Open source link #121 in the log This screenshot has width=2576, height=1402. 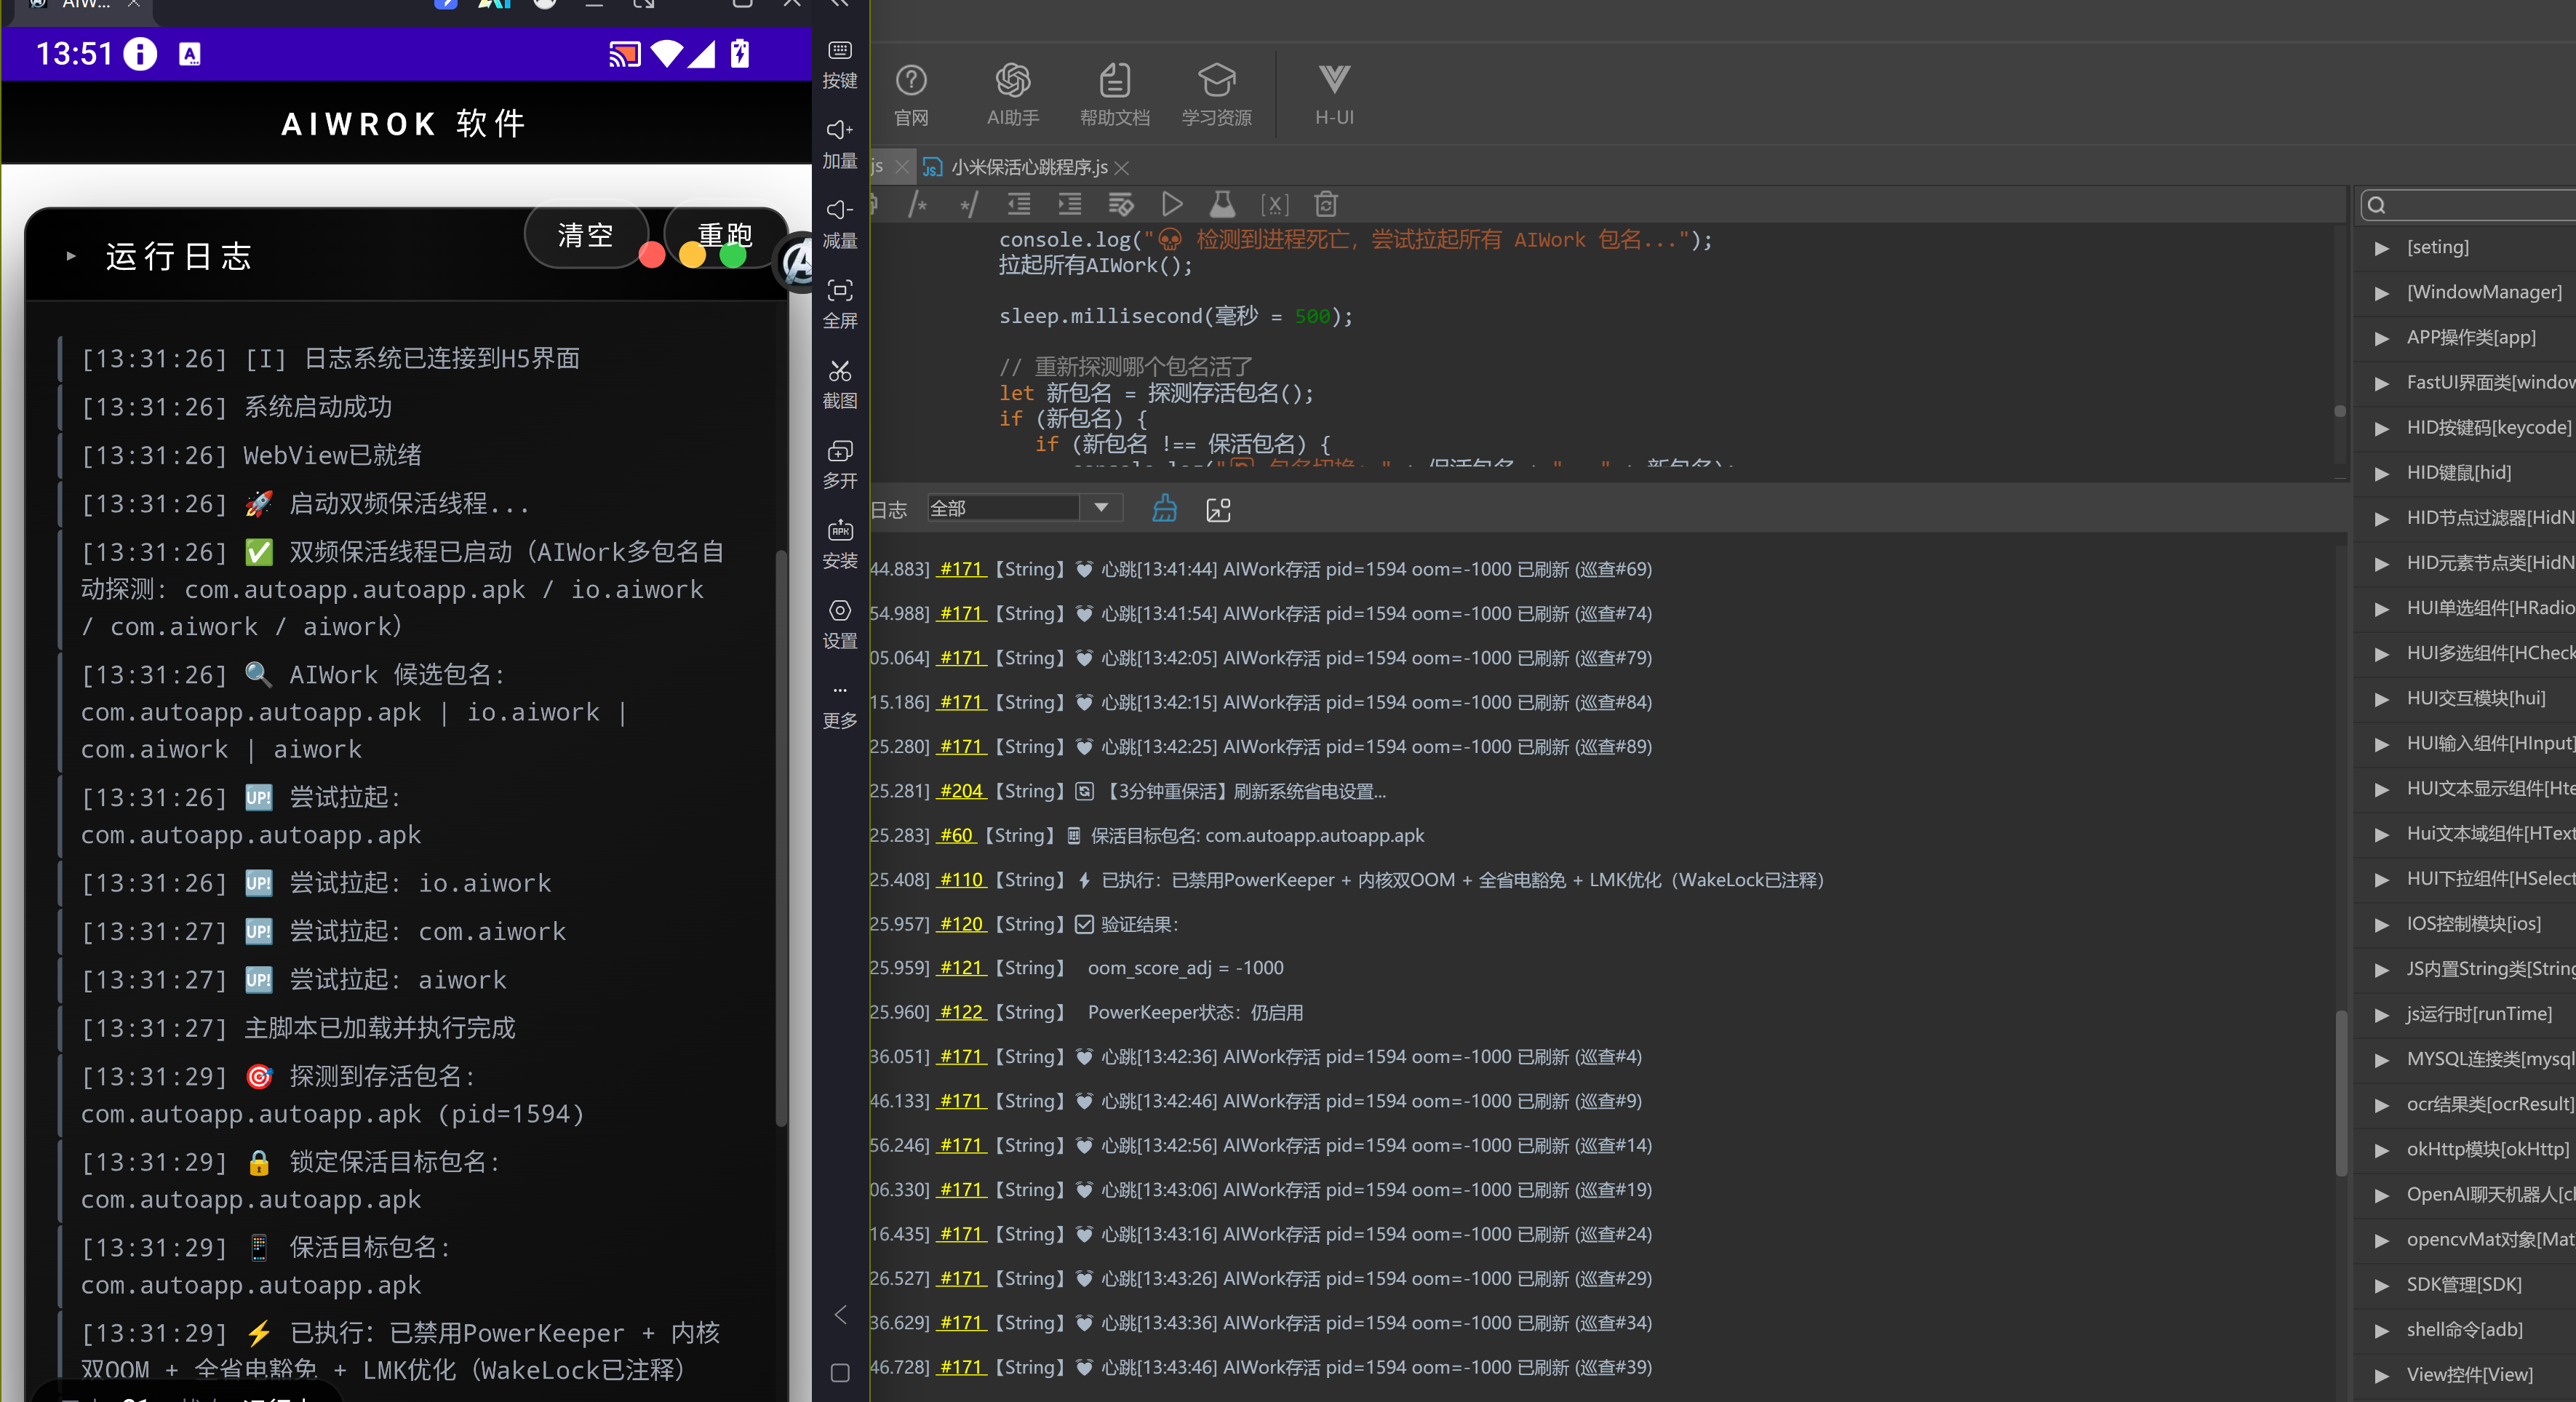pos(961,968)
